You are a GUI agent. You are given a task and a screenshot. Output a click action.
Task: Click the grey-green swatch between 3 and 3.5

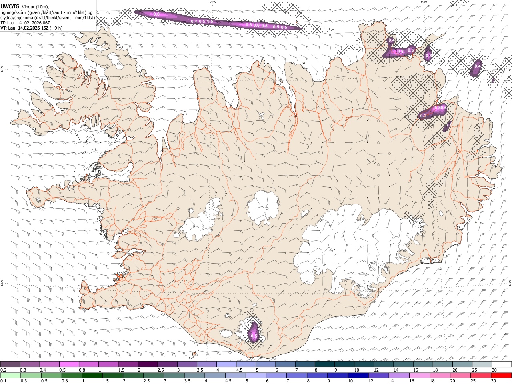point(174,375)
